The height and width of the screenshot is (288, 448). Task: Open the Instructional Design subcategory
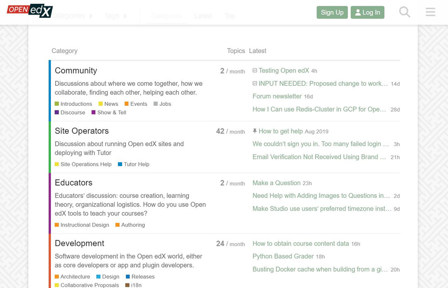pos(82,225)
